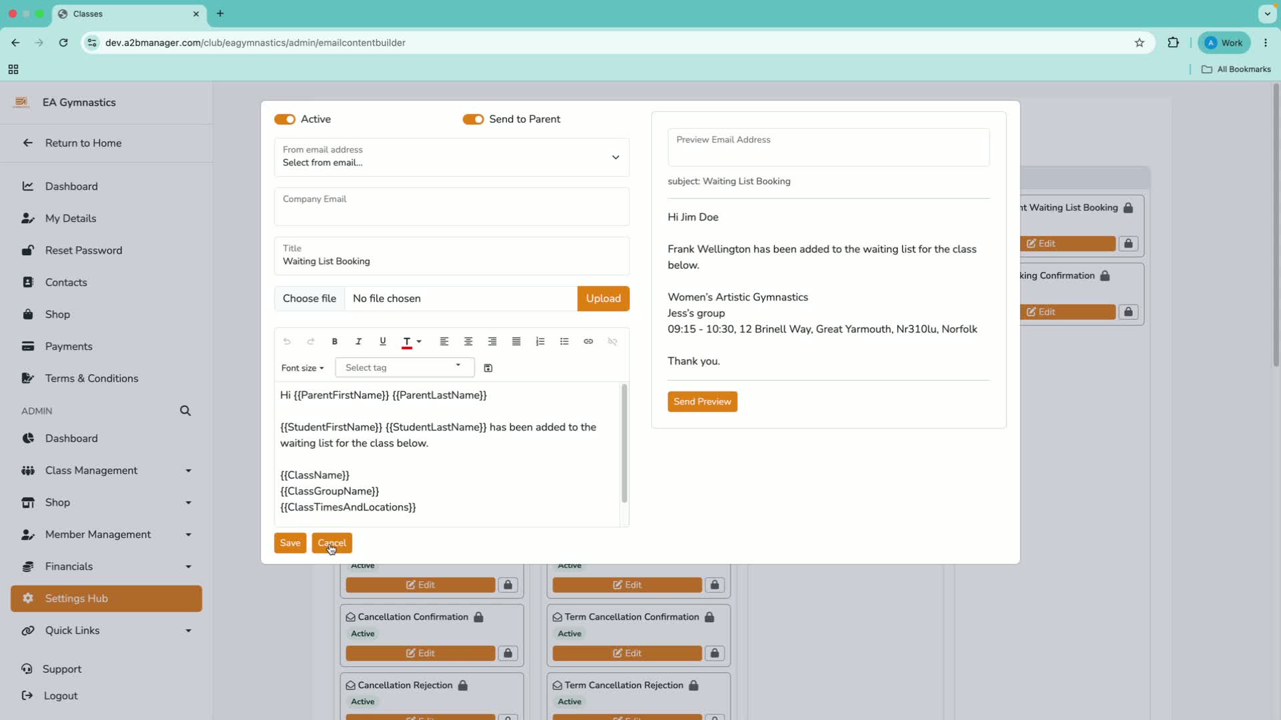Toggle bold formatting in the editor toolbar
1281x720 pixels.
coord(334,341)
